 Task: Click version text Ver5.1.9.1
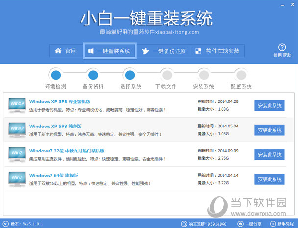[33, 224]
